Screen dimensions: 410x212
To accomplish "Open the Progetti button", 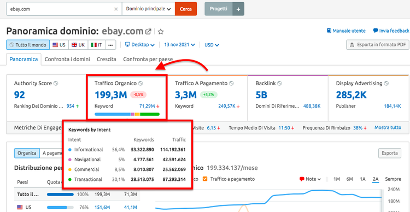I will pyautogui.click(x=218, y=9).
